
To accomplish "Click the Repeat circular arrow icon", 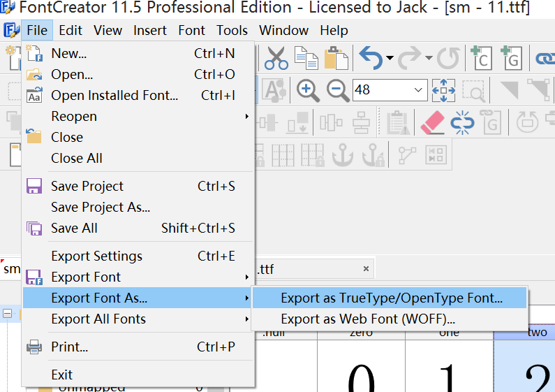I will tap(448, 58).
